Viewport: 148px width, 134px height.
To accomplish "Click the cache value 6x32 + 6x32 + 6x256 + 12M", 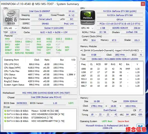I will 54,32.
